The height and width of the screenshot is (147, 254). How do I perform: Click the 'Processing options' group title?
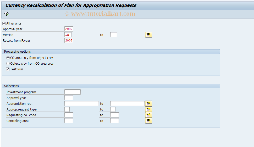[17, 52]
